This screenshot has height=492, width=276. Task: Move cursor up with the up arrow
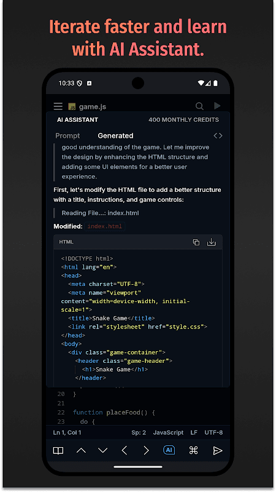(x=81, y=451)
